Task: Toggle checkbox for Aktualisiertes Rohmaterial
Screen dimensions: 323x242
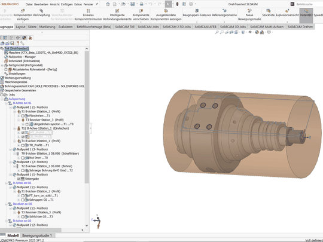Action: (6, 69)
